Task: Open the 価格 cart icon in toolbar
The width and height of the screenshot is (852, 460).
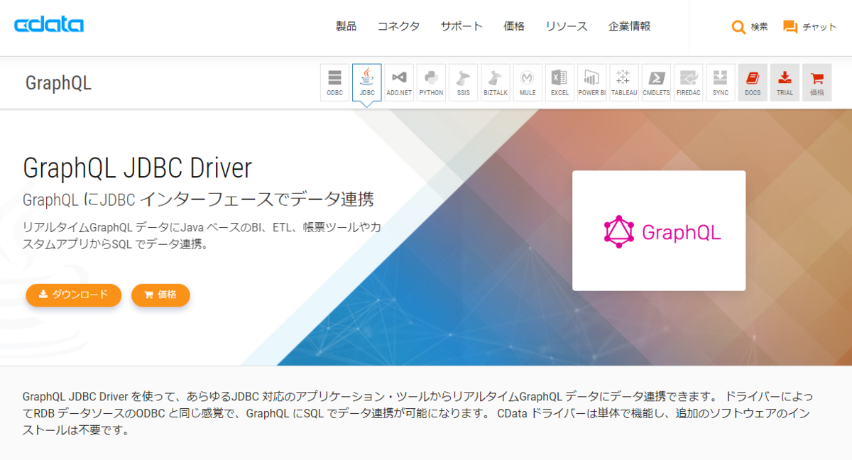Action: [x=816, y=82]
